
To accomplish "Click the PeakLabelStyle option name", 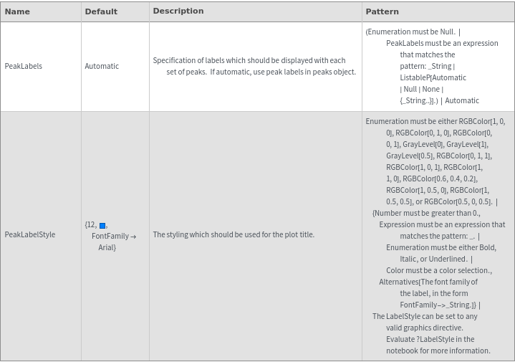I will (x=30, y=234).
